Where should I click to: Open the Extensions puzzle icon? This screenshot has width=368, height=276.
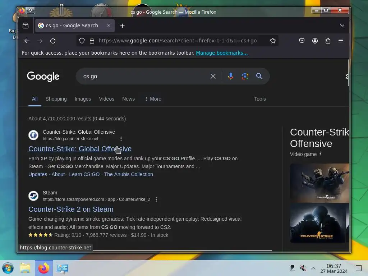[x=328, y=41]
